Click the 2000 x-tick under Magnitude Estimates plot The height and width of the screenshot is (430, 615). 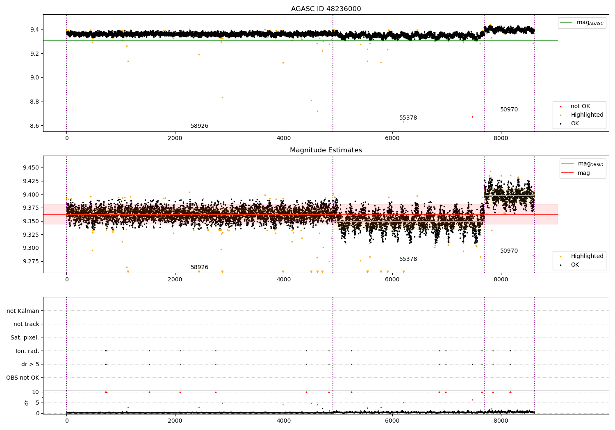pyautogui.click(x=175, y=280)
